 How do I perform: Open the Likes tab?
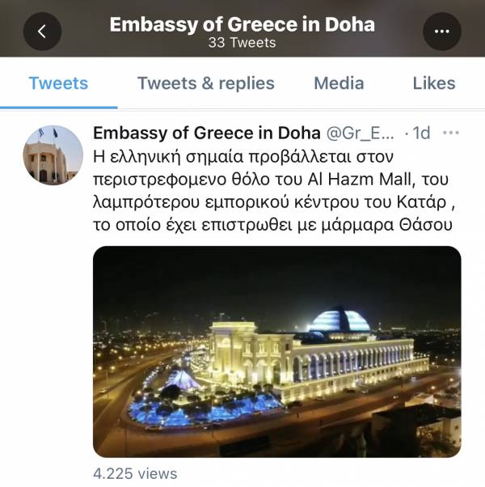[x=434, y=83]
